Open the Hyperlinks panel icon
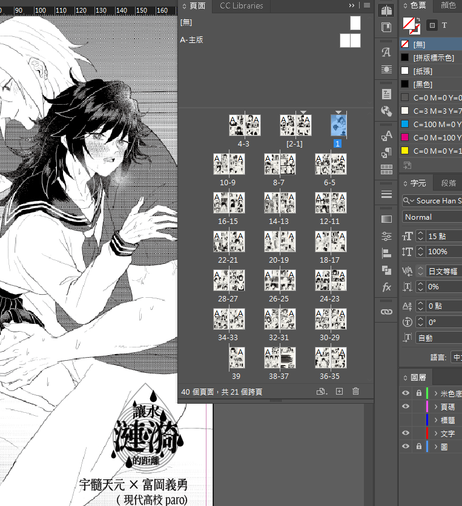This screenshot has height=506, width=462. 386,111
